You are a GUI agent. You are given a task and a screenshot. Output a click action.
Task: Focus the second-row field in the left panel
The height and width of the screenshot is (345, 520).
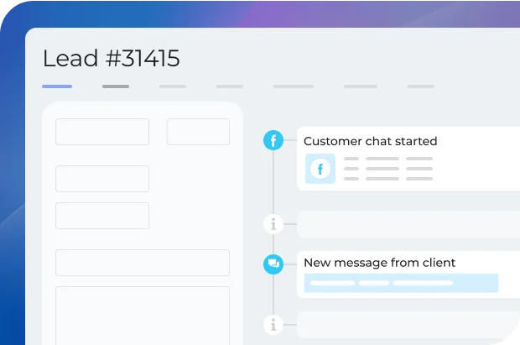pyautogui.click(x=102, y=179)
